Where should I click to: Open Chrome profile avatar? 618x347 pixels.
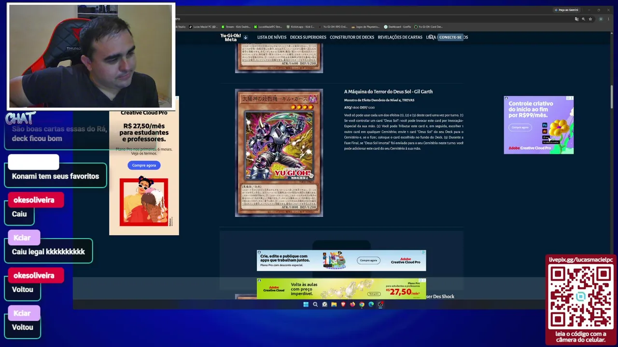[601, 19]
